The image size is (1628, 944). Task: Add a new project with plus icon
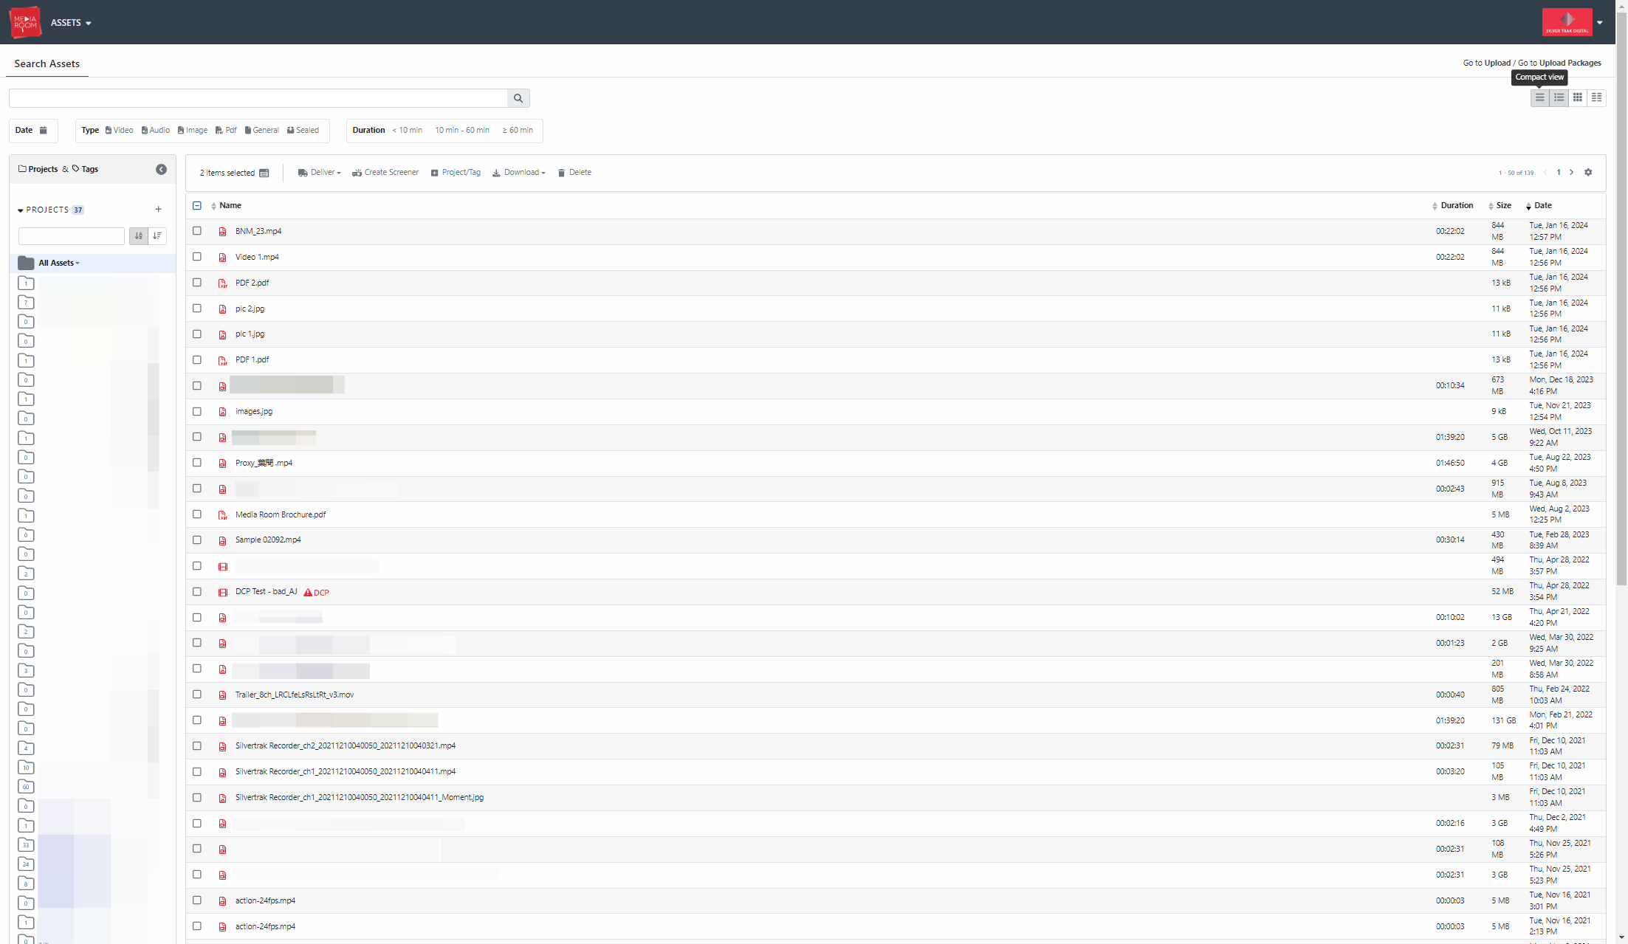[158, 210]
